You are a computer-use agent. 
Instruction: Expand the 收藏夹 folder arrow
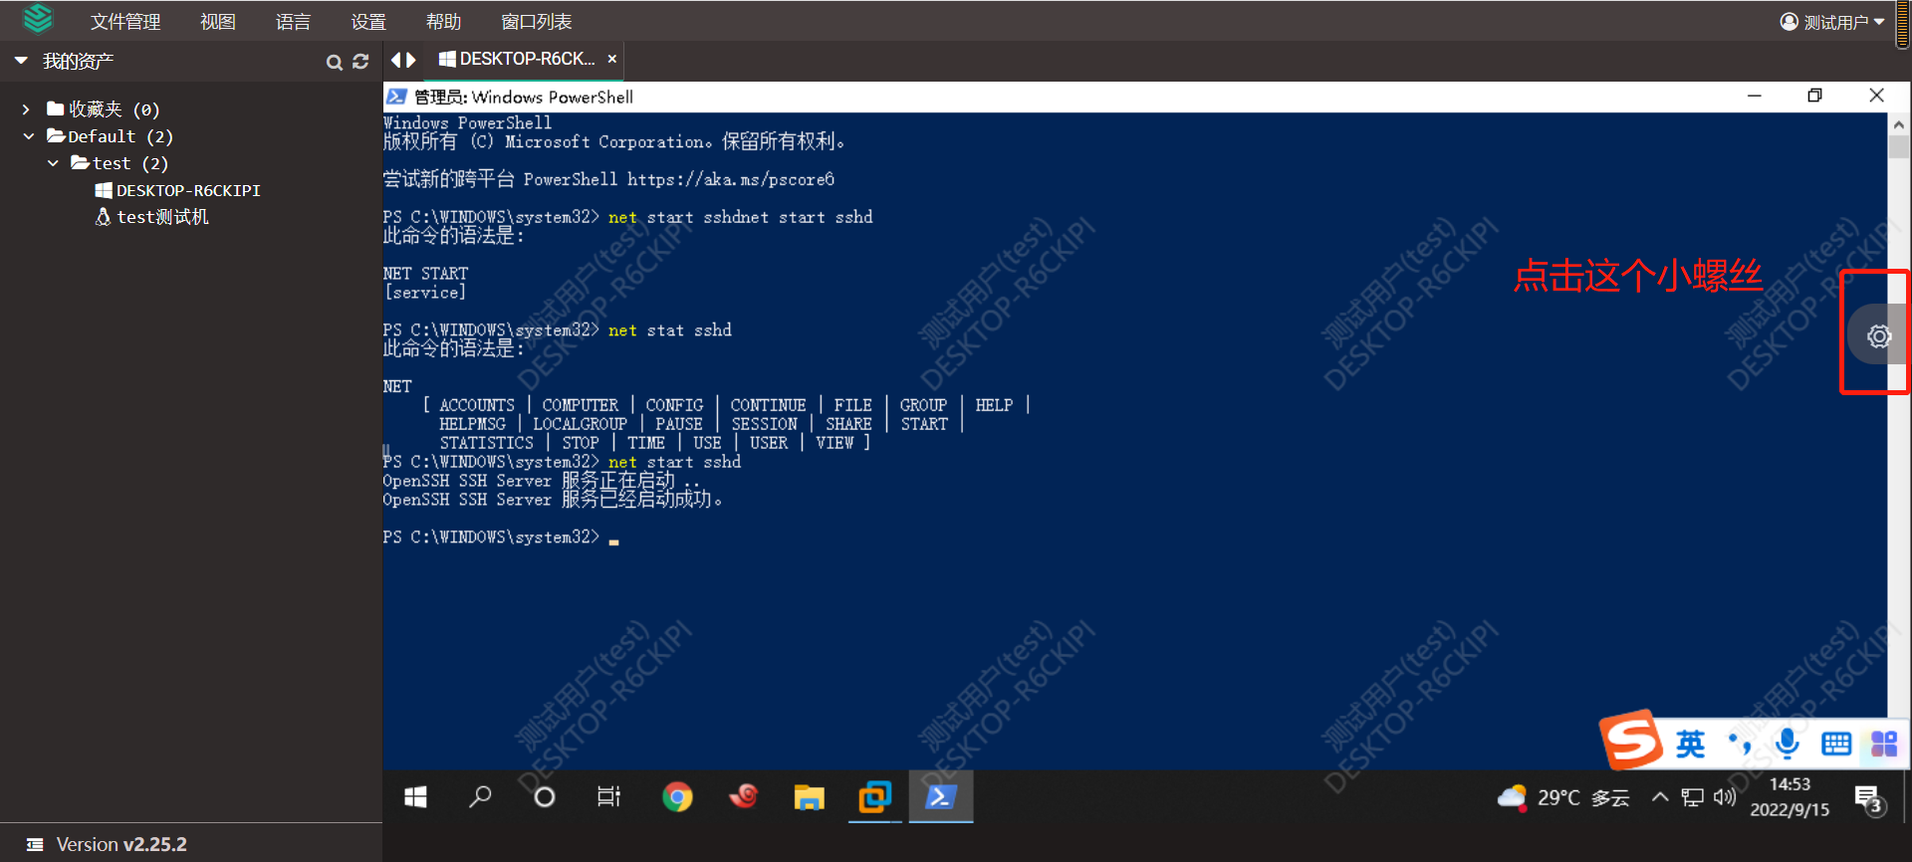pyautogui.click(x=26, y=109)
